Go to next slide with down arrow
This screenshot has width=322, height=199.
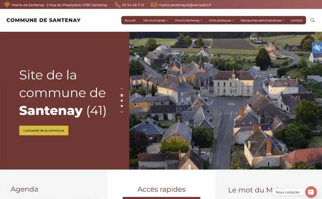(122, 112)
